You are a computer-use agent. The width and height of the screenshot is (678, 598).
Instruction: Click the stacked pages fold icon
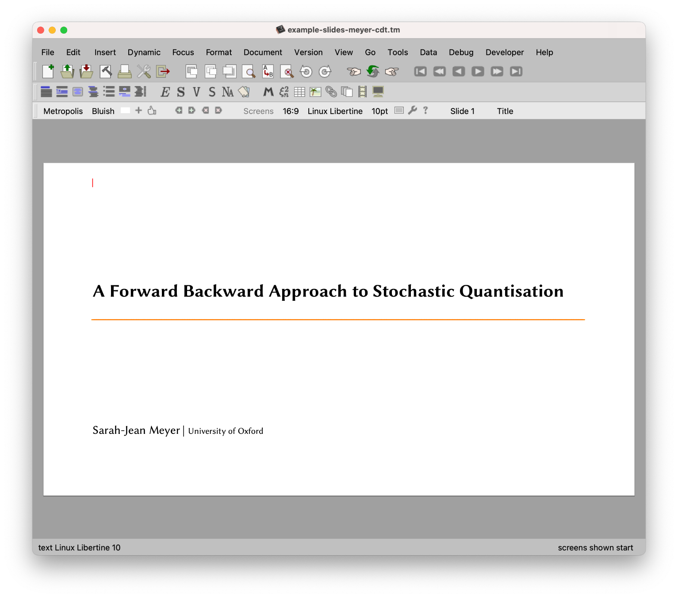347,92
